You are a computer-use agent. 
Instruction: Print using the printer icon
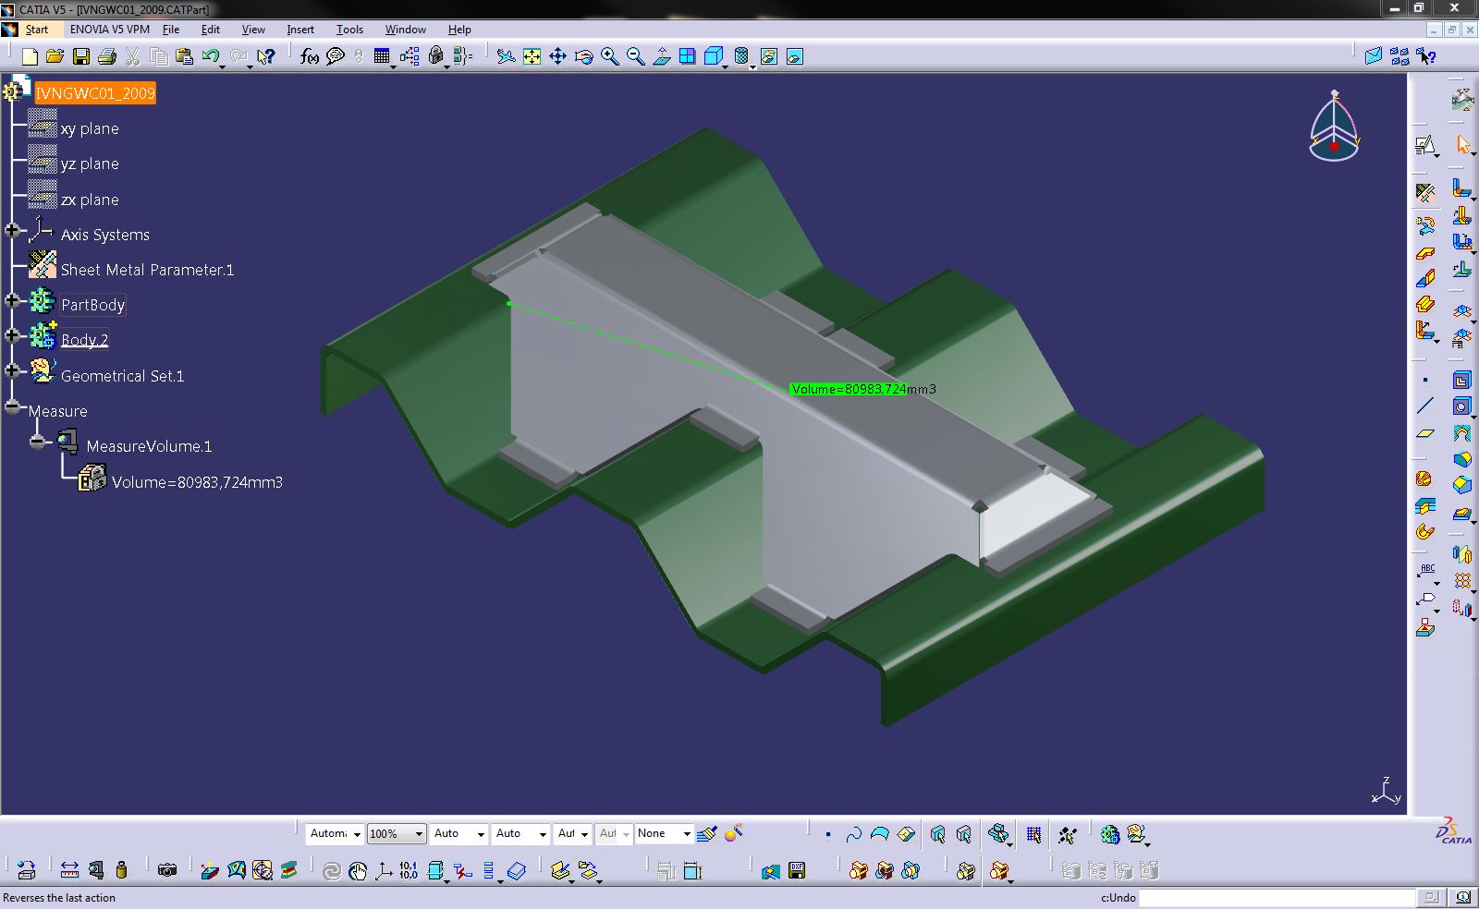[107, 56]
